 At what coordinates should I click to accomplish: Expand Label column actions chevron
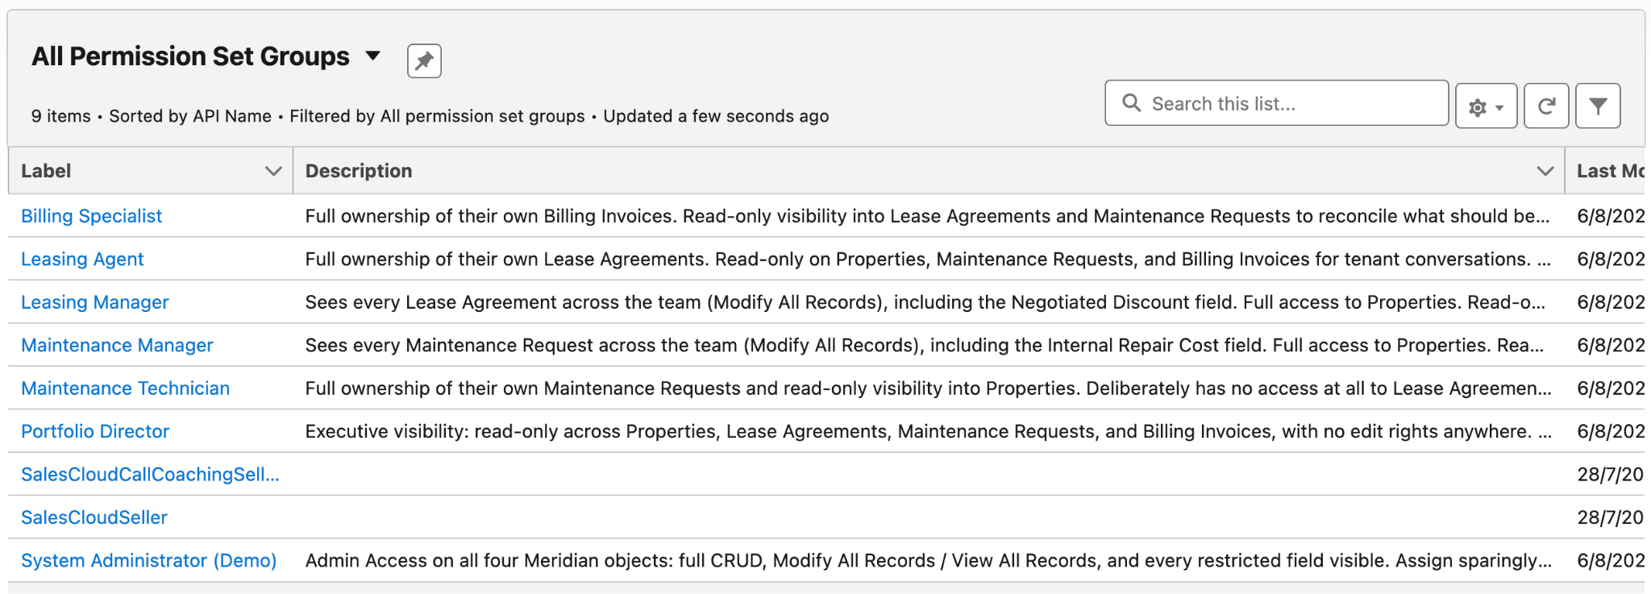(x=273, y=171)
